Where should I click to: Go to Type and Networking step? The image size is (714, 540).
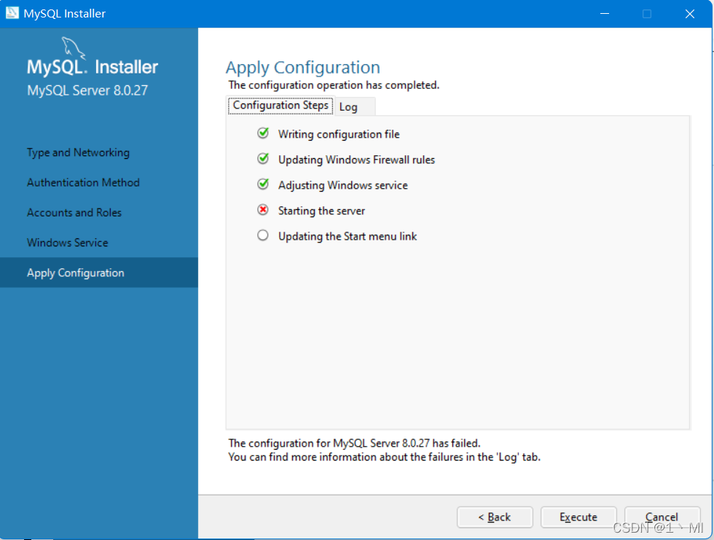coord(78,152)
